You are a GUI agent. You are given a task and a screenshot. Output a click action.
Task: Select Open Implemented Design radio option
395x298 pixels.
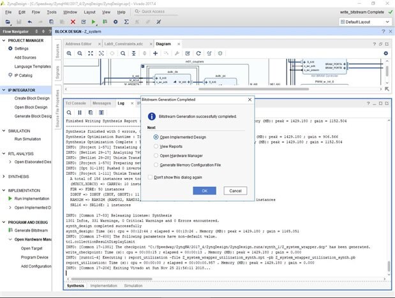[156, 137]
